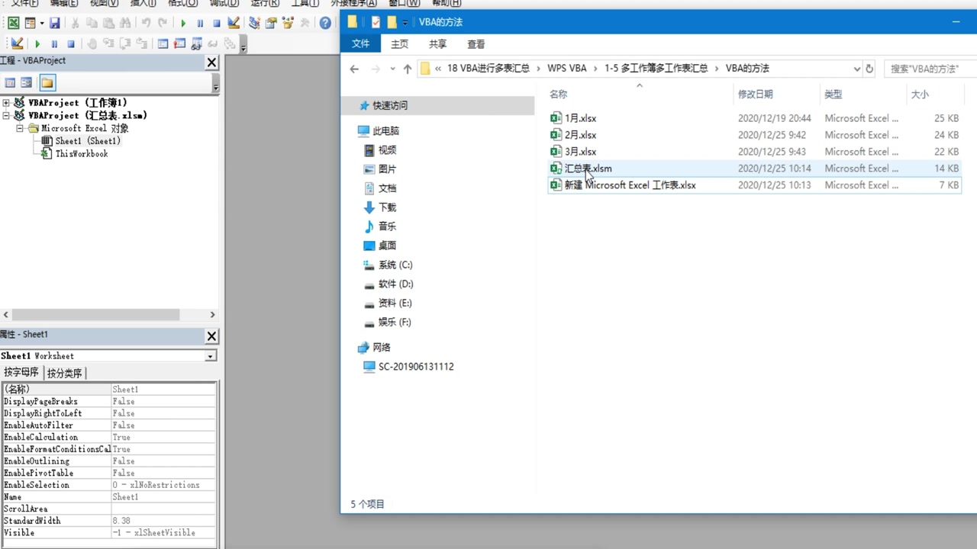
Task: Open VBA Help question-mark icon
Action: pos(325,24)
